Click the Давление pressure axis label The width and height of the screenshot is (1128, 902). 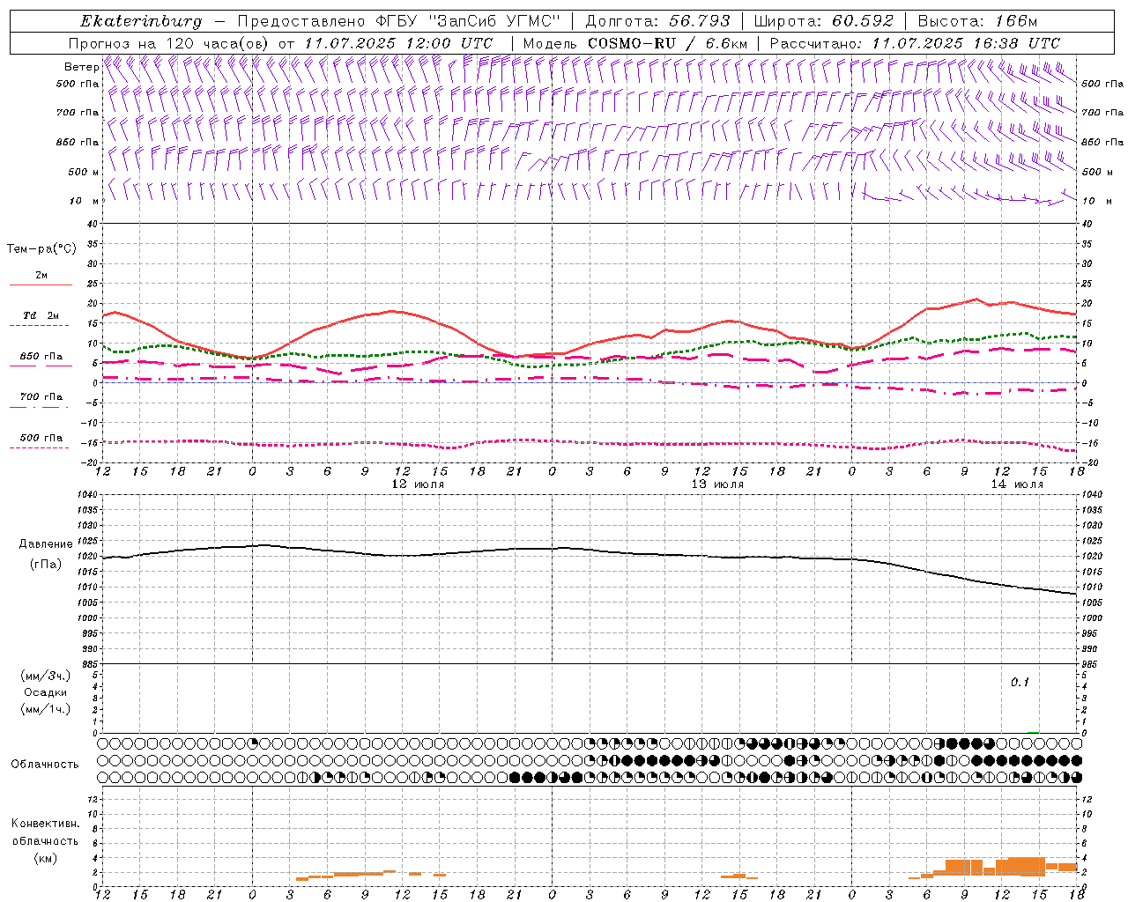[x=46, y=544]
